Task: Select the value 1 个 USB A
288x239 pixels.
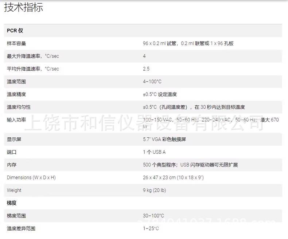Action: tap(154, 152)
